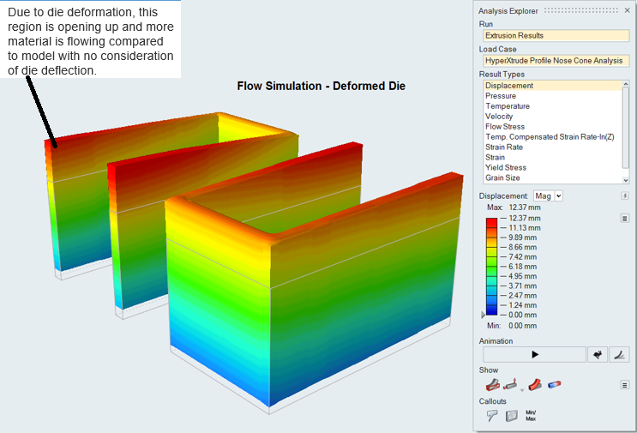The image size is (637, 433).
Task: Play the results animation
Action: coord(532,354)
